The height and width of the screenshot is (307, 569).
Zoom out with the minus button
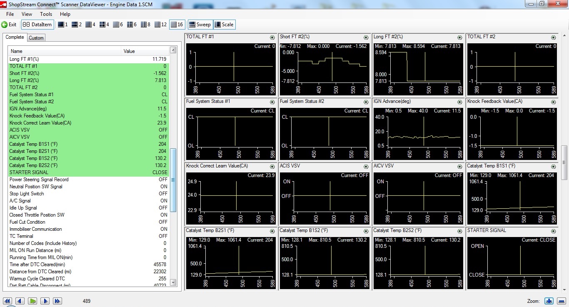click(561, 301)
